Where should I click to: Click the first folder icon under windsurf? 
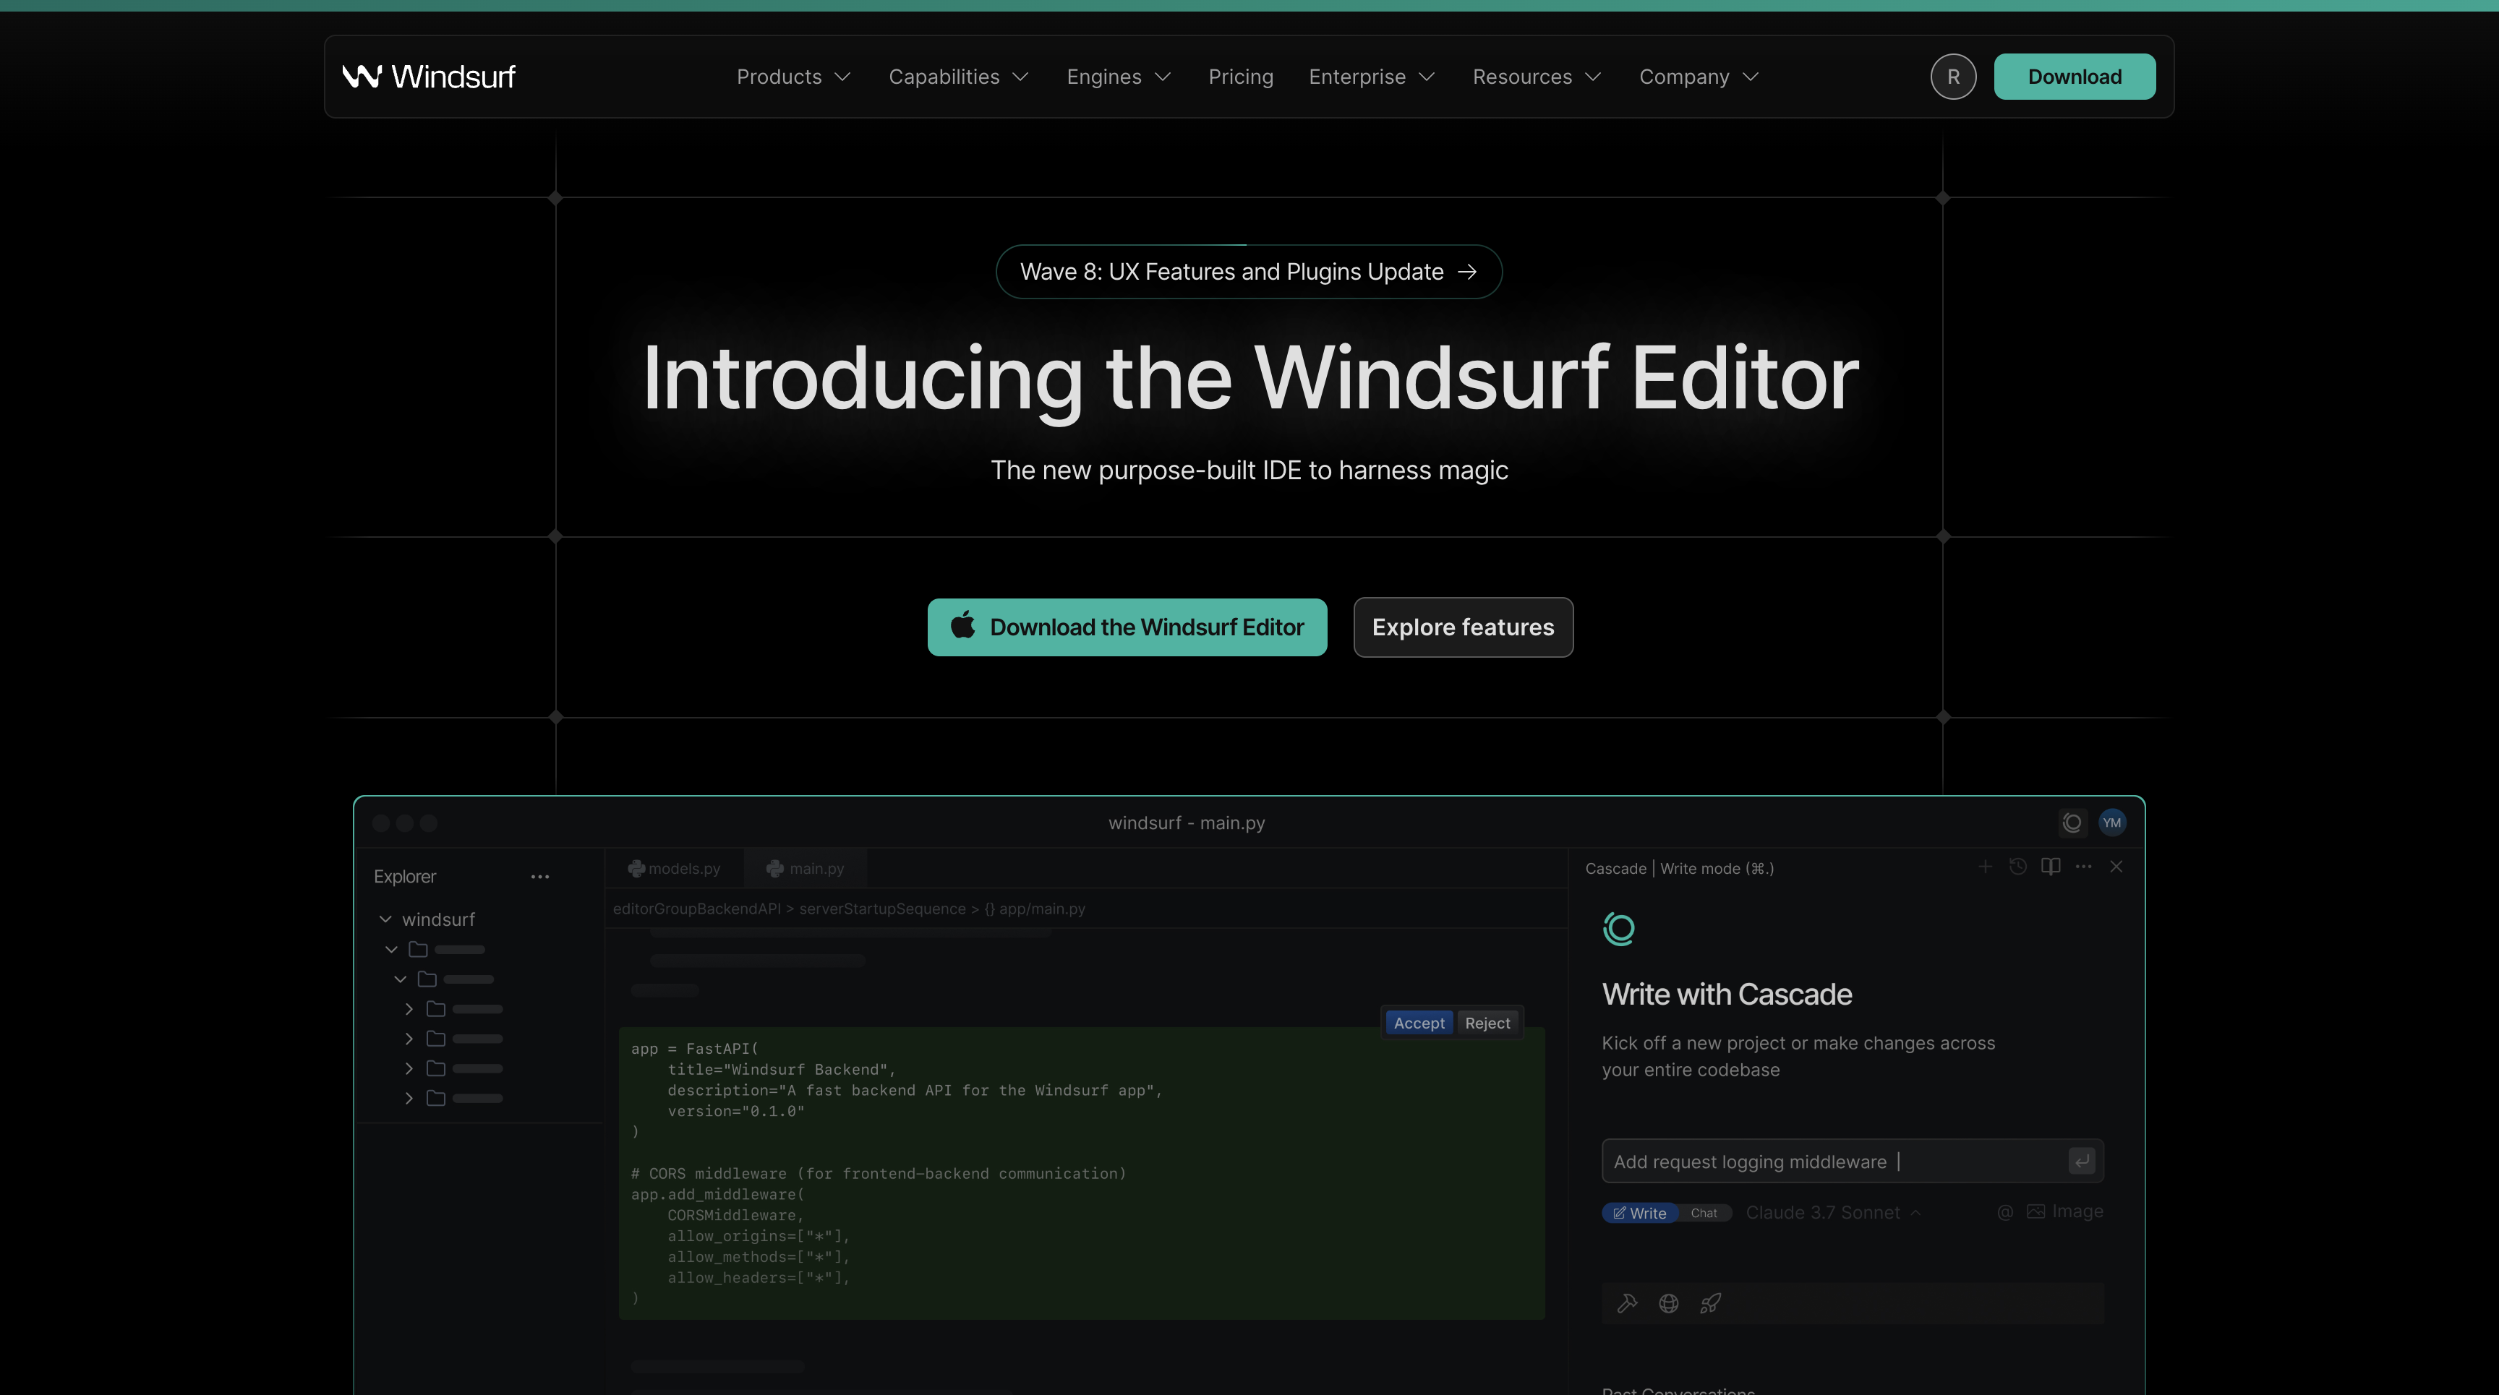[x=418, y=949]
